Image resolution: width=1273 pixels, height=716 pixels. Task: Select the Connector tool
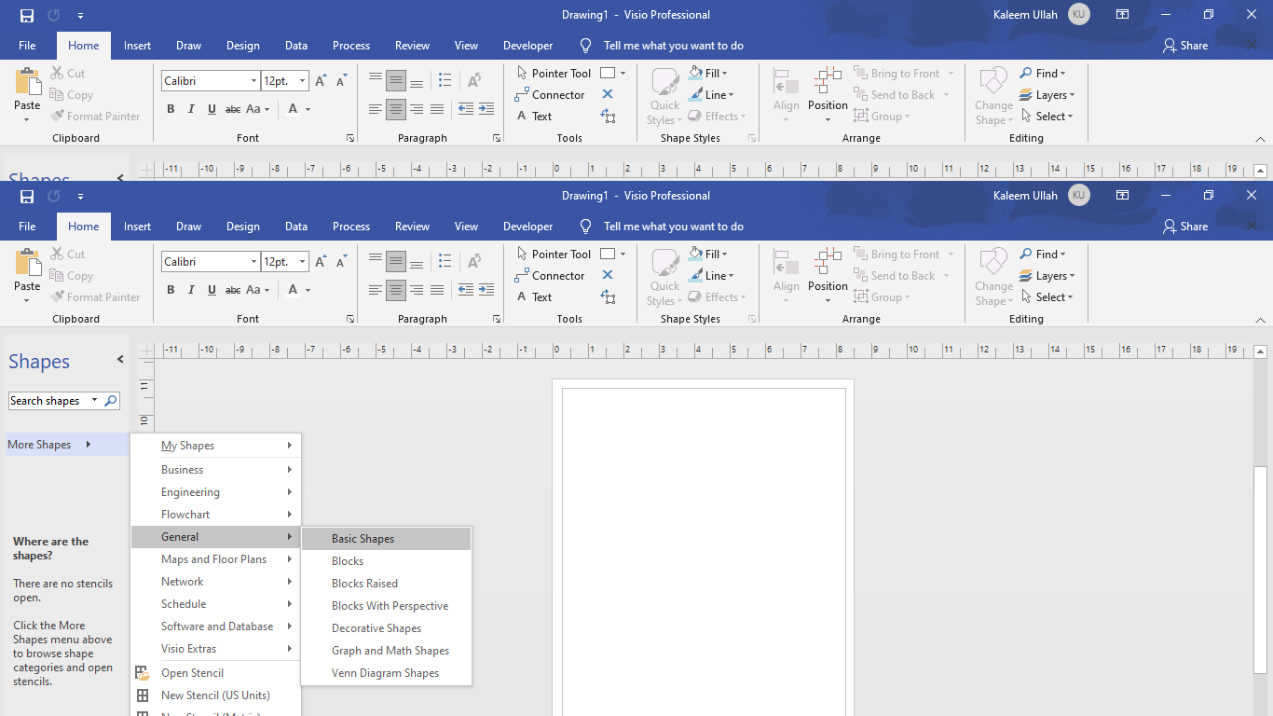[x=556, y=275]
